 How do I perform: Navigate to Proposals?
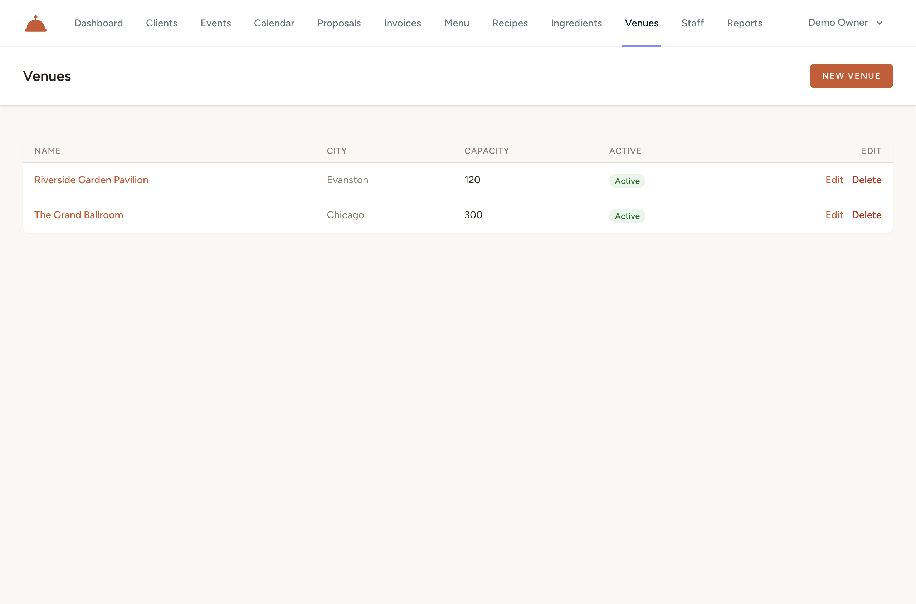(339, 23)
